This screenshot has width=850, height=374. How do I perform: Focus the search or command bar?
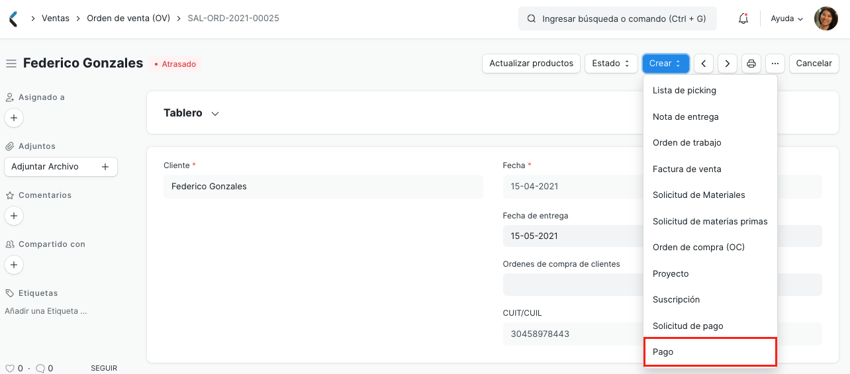[x=617, y=19]
